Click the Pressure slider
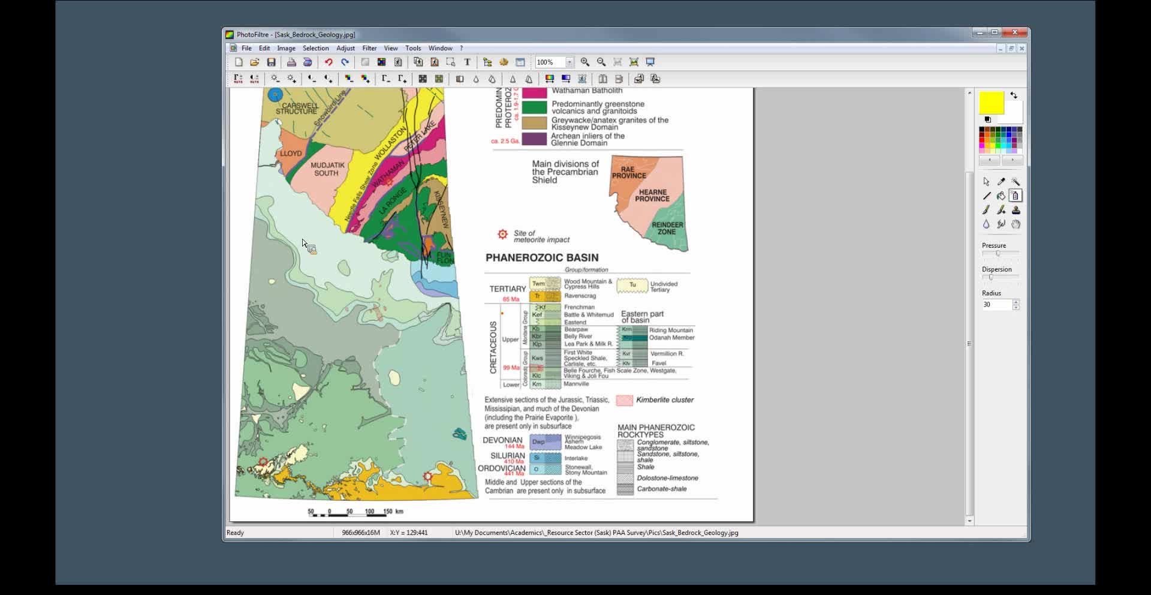Viewport: 1151px width, 595px height. tap(1000, 254)
